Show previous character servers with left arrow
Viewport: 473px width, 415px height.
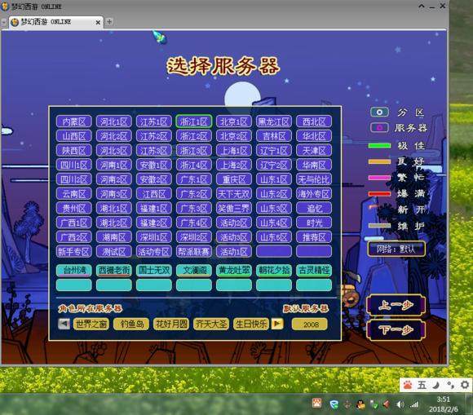click(64, 324)
